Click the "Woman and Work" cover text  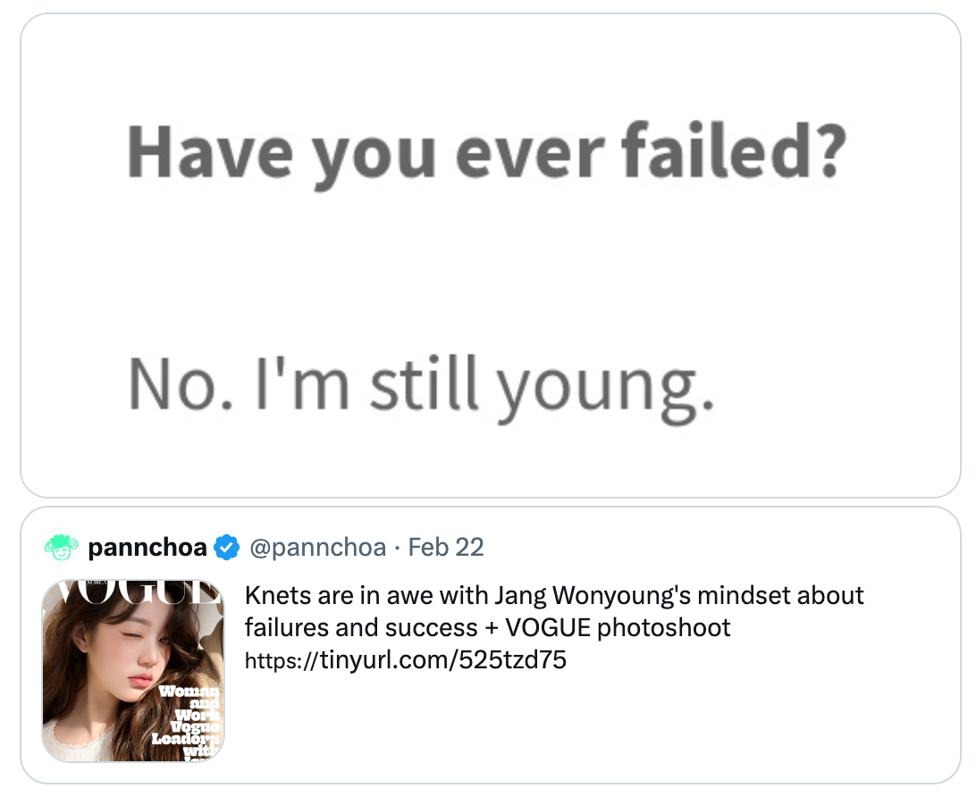coord(192,706)
